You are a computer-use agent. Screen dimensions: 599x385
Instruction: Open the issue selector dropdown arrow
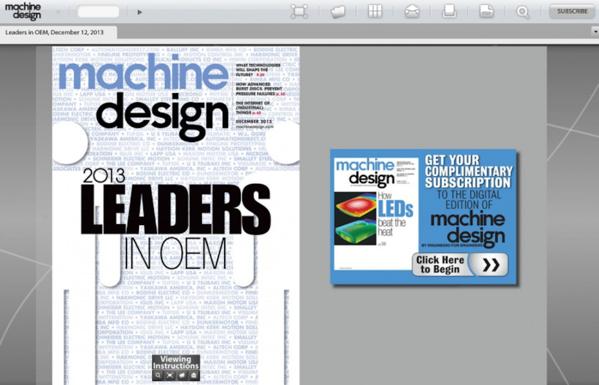pos(596,32)
